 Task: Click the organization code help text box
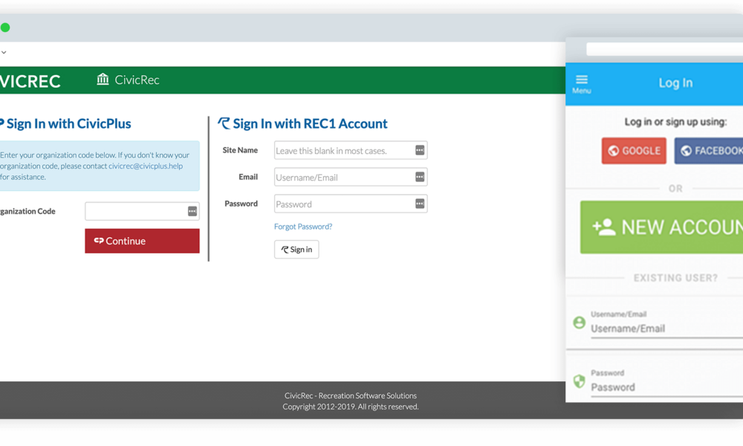pos(100,166)
